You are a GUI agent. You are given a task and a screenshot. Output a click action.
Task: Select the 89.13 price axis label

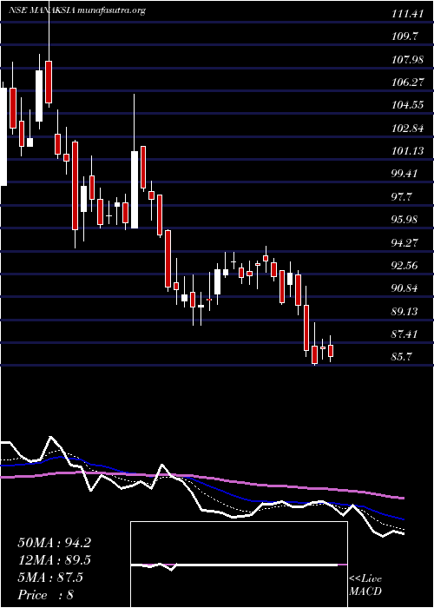pyautogui.click(x=404, y=312)
